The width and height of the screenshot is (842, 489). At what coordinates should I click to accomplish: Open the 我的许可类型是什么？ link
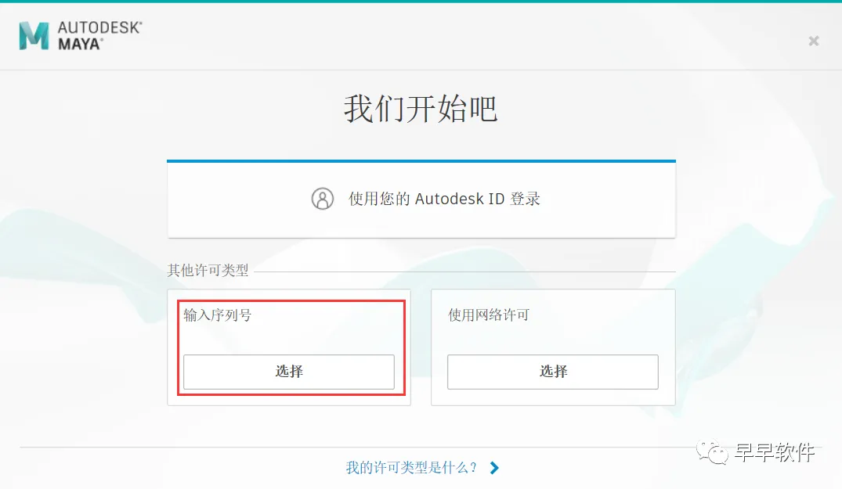[411, 468]
